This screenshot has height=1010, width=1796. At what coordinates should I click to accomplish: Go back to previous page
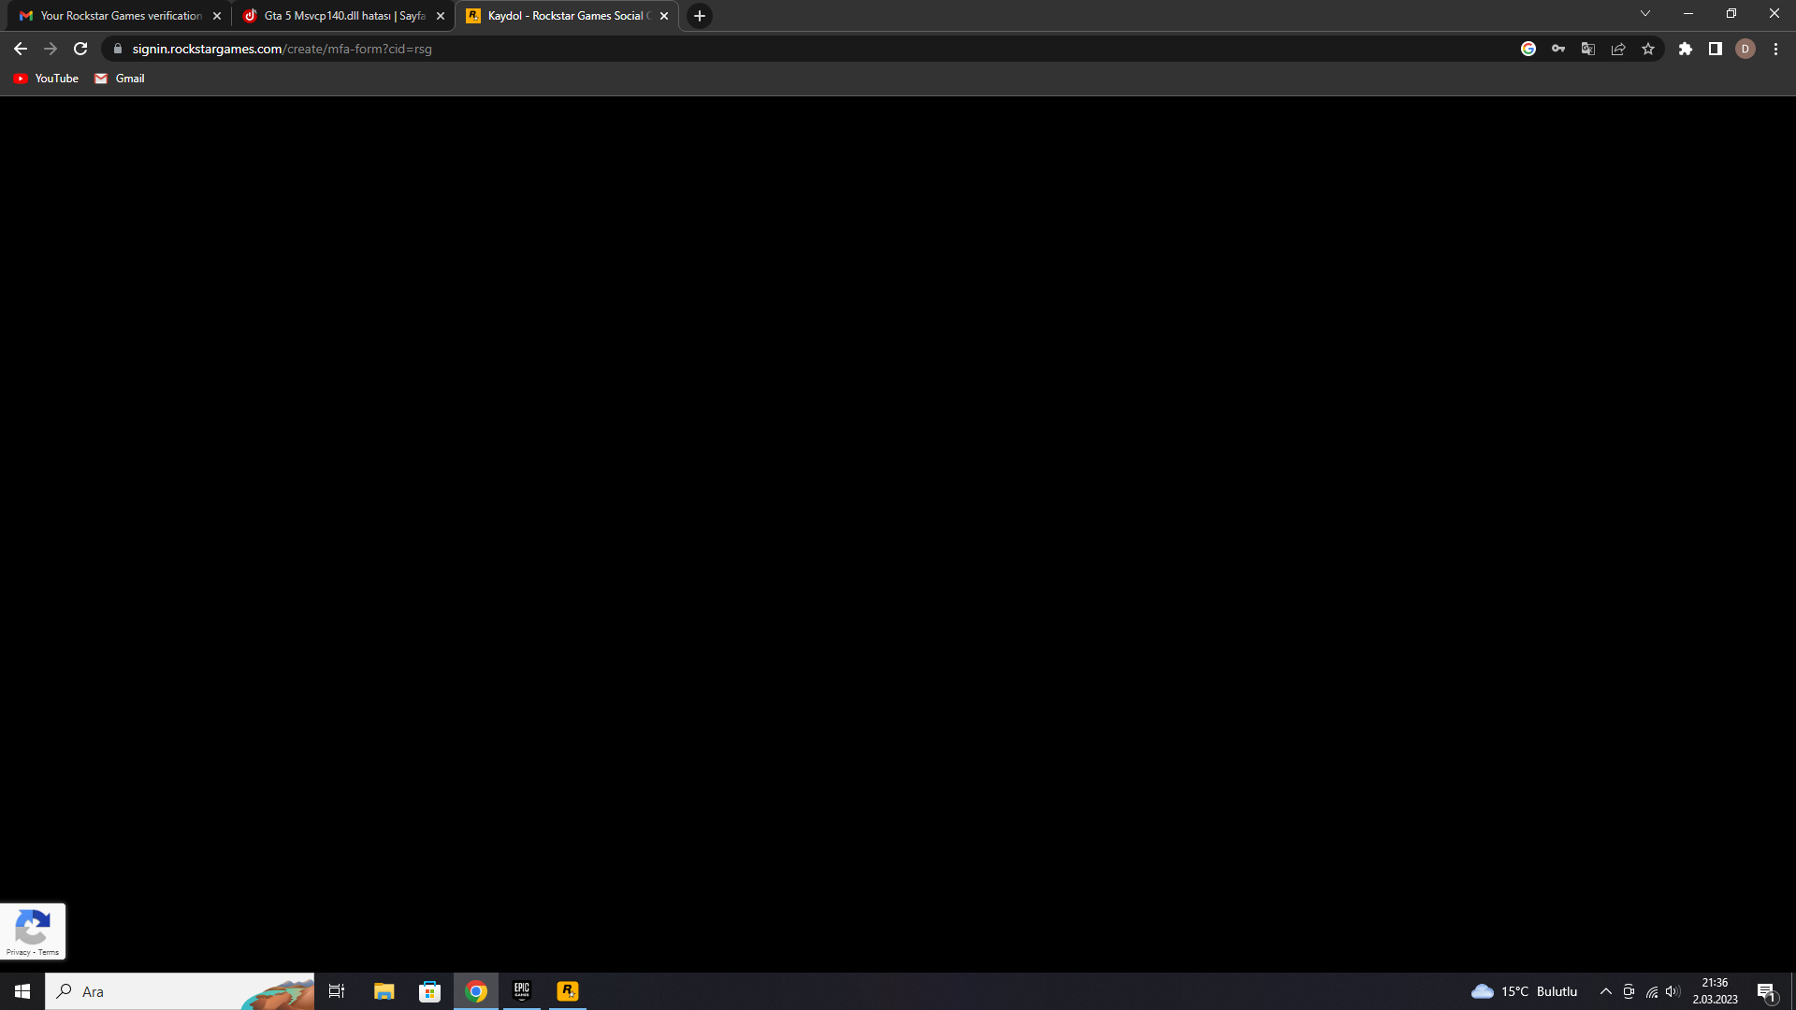click(21, 49)
